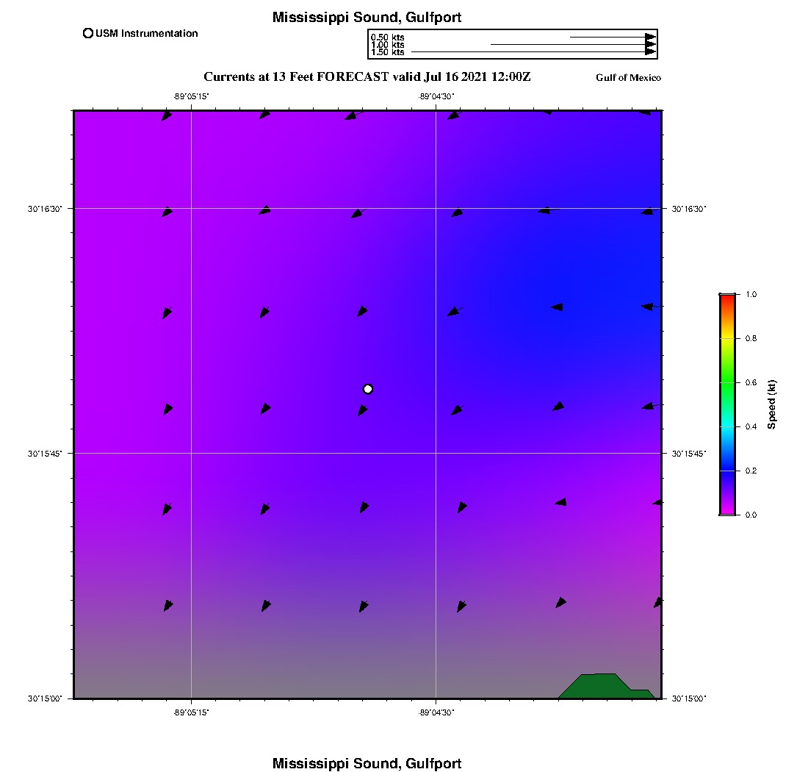Click the top axis -89°05'15" longitude label
Viewport: 808px width, 772px height.
[x=191, y=96]
